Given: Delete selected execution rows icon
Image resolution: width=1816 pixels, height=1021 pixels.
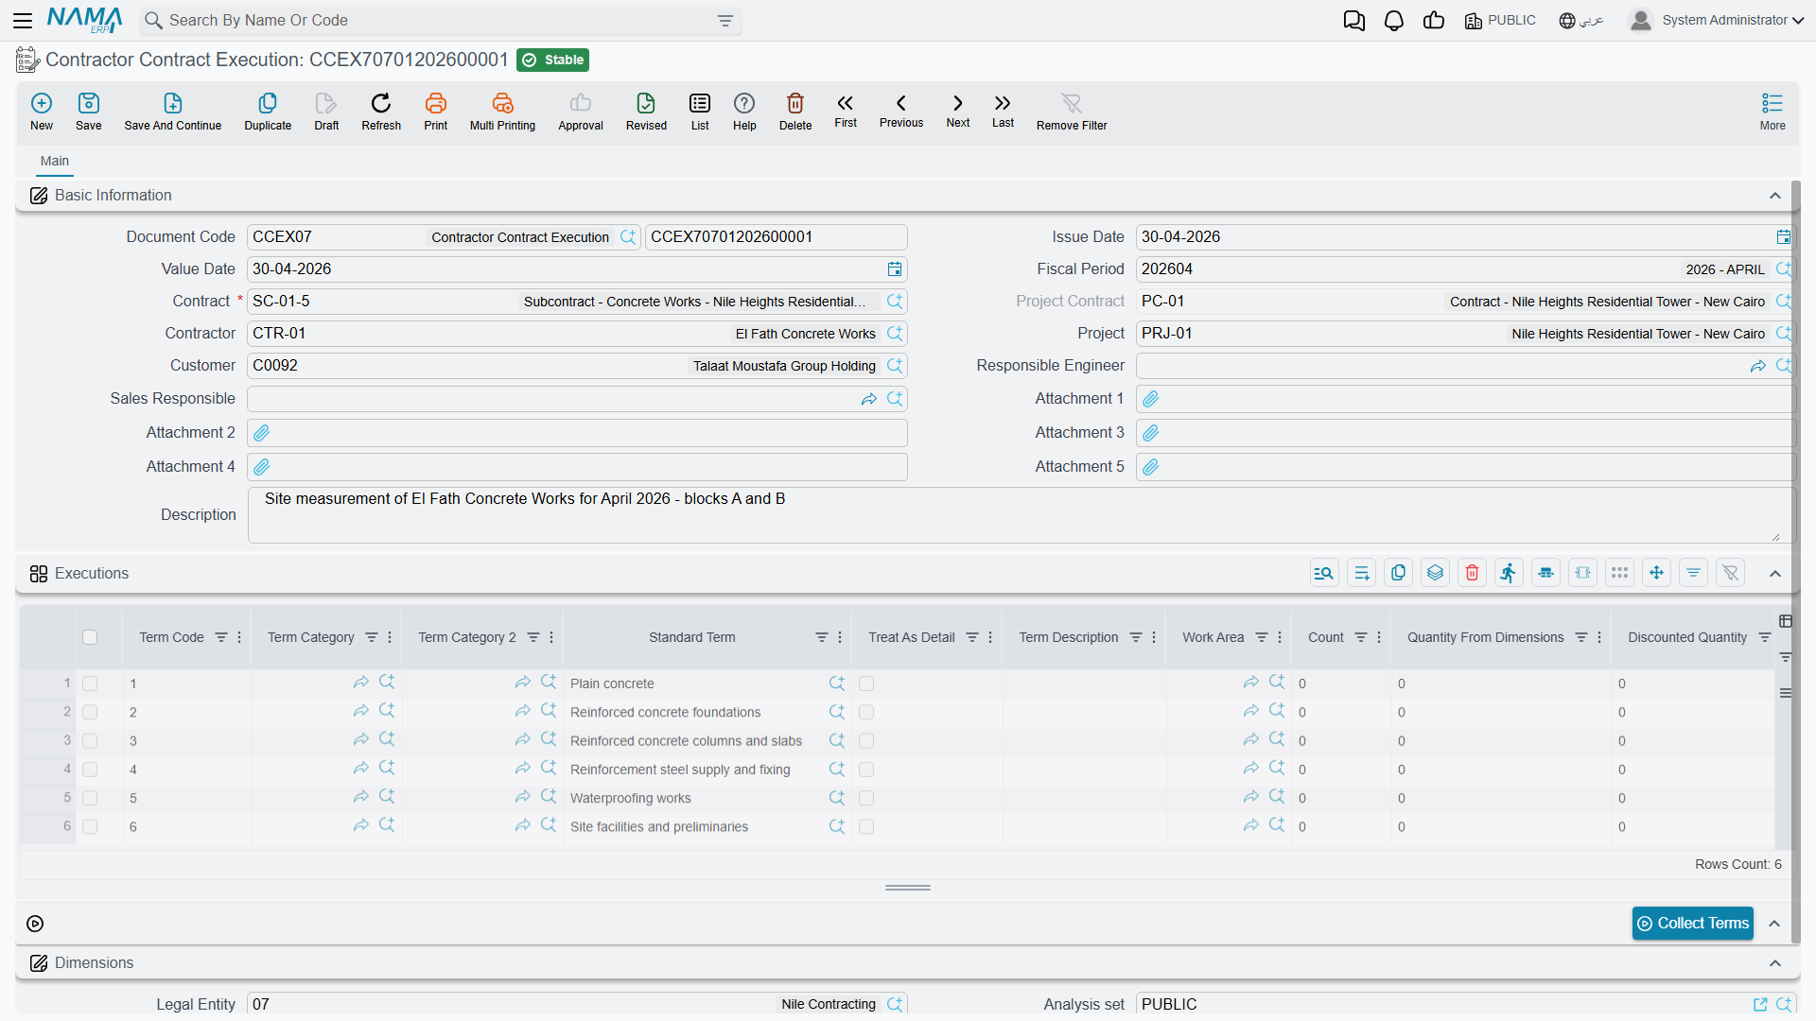Looking at the screenshot, I should tap(1473, 573).
